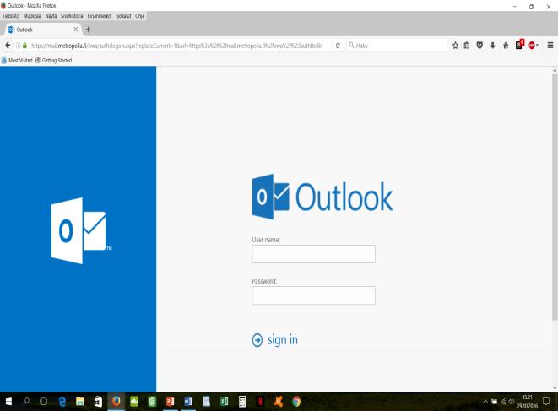Open the Kirjanmerkit menu
This screenshot has height=411, width=558.
tap(99, 16)
